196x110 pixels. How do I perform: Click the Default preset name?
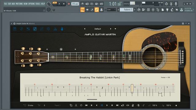pyautogui.click(x=98, y=29)
